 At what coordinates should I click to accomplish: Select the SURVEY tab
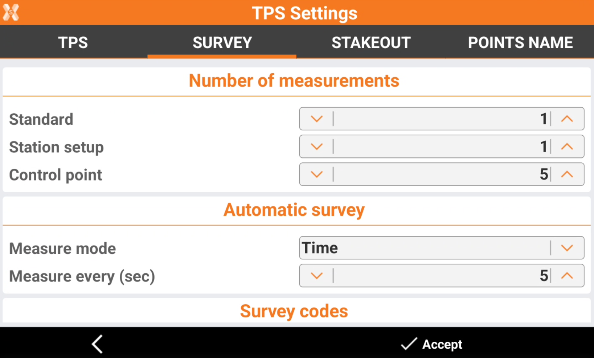click(x=222, y=42)
